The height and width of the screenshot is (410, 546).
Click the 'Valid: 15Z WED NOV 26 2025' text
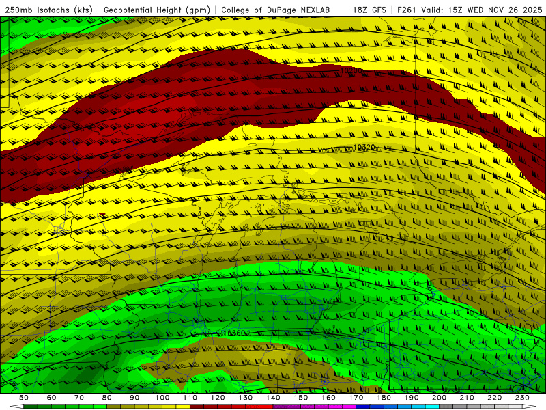[482, 10]
